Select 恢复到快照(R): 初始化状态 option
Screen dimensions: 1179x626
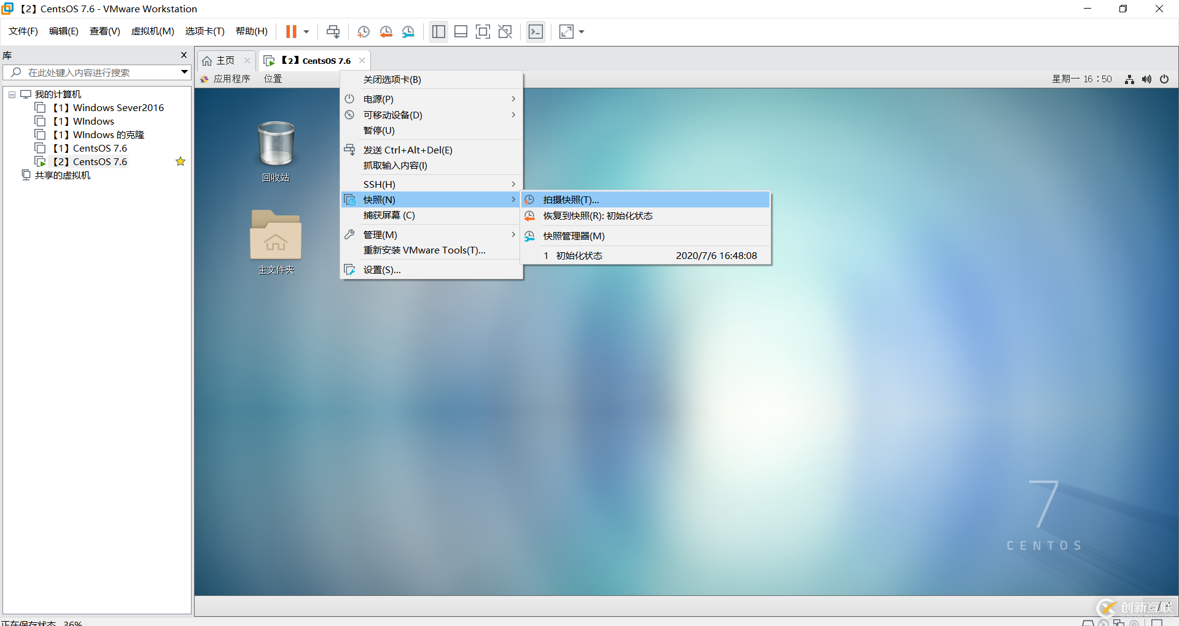[598, 215]
